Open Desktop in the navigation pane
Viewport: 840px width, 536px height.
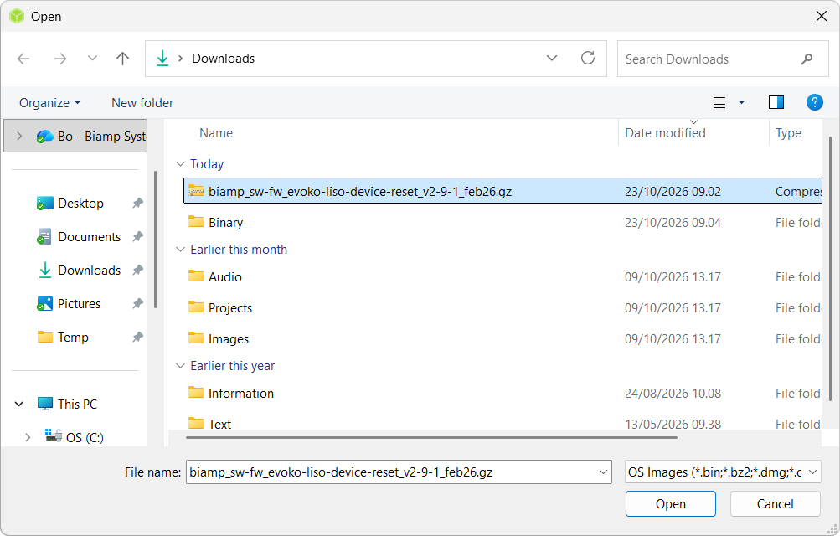pos(81,204)
